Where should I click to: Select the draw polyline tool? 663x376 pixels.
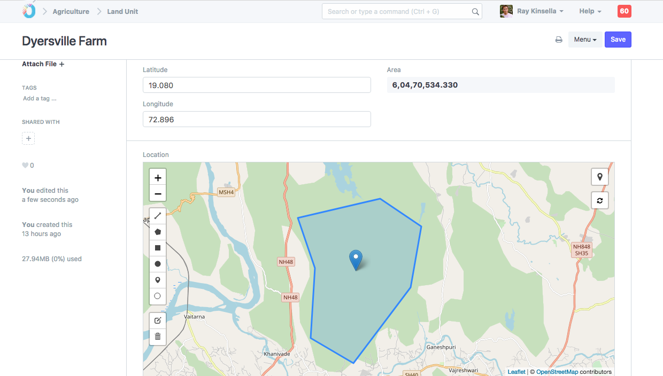(158, 216)
